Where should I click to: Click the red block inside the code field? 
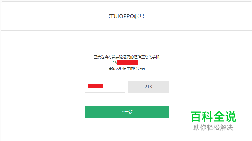click(x=96, y=86)
